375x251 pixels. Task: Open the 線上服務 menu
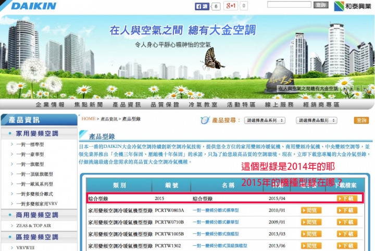(279, 105)
